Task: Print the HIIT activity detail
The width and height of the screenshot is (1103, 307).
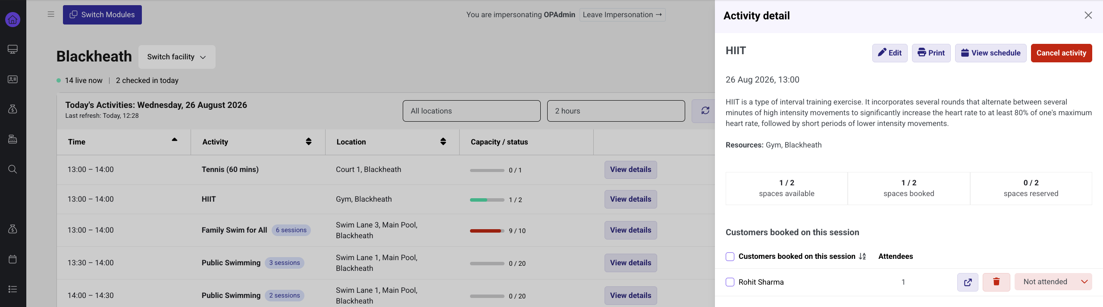Action: (x=931, y=53)
